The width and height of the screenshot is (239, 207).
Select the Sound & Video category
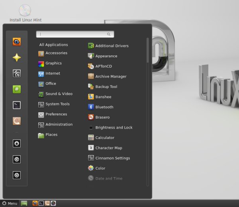(x=59, y=94)
